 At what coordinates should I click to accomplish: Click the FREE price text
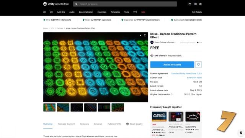[155, 48]
